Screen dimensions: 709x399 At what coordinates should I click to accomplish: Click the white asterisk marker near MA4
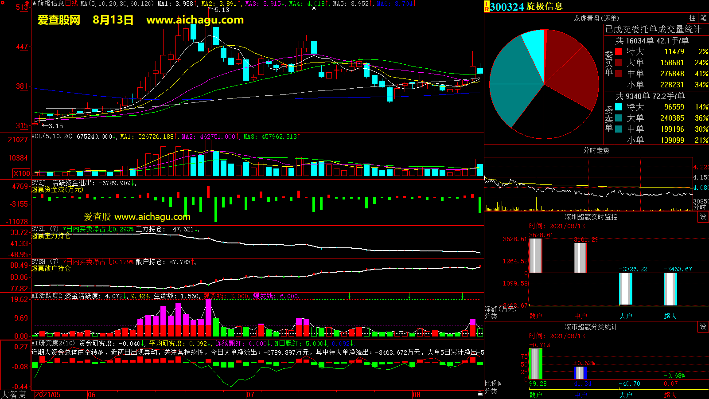pos(314,8)
